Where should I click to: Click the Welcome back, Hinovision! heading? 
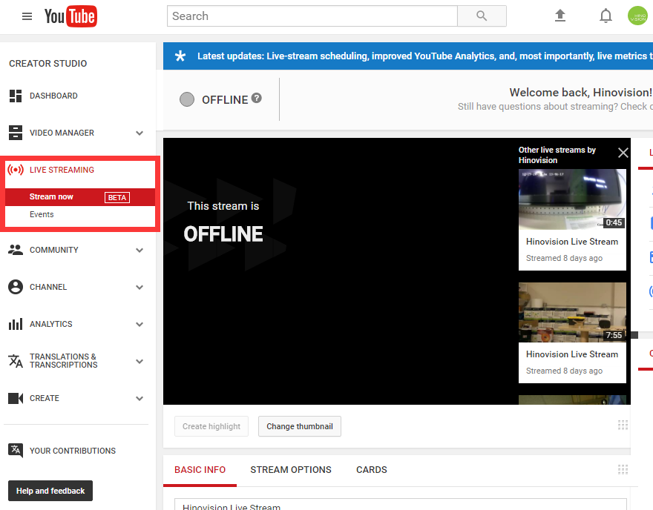(580, 93)
